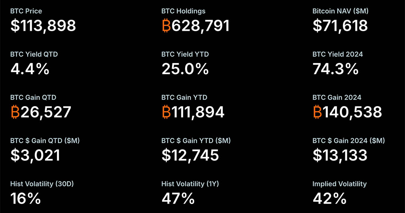Click the BTC Price label text
Image resolution: width=405 pixels, height=213 pixels.
click(26, 11)
